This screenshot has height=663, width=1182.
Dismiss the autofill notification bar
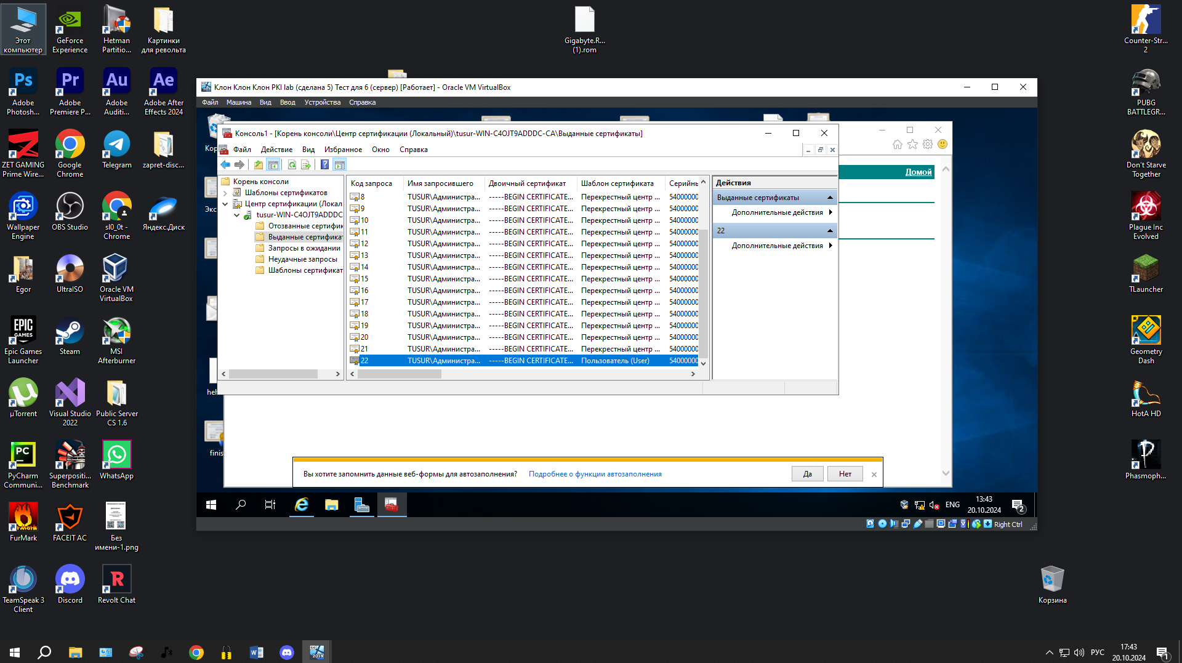pos(874,475)
